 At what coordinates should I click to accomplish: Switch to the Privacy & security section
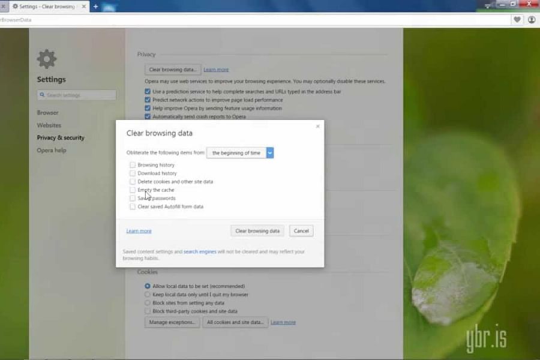(60, 137)
